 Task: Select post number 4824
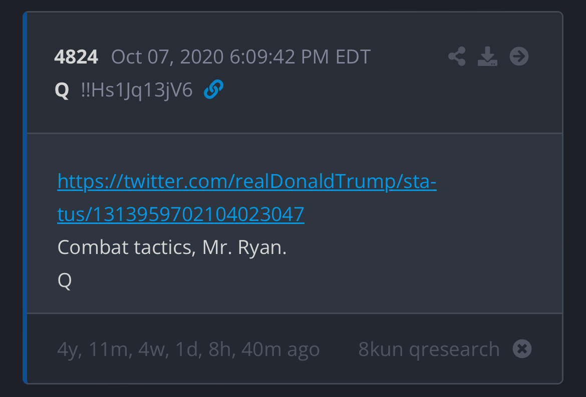[76, 57]
